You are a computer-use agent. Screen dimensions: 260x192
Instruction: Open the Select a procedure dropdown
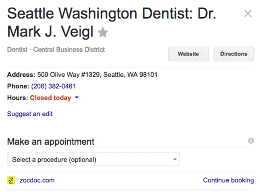coord(93,159)
